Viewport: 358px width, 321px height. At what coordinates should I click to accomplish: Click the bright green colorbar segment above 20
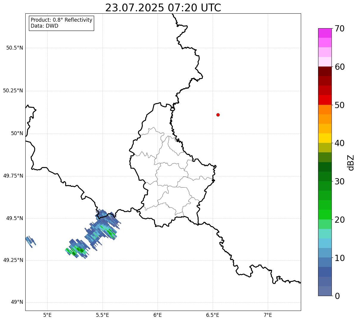coord(325,214)
